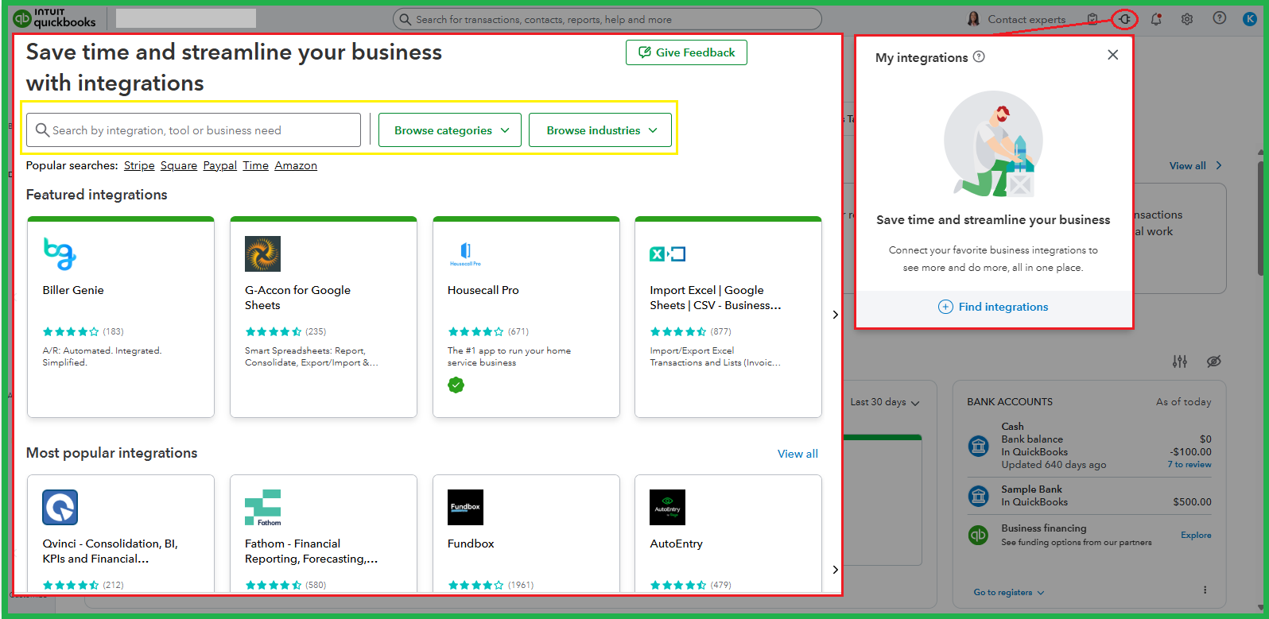Screen dimensions: 1269x619
Task: Expand the Browse categories dropdown
Action: point(449,130)
